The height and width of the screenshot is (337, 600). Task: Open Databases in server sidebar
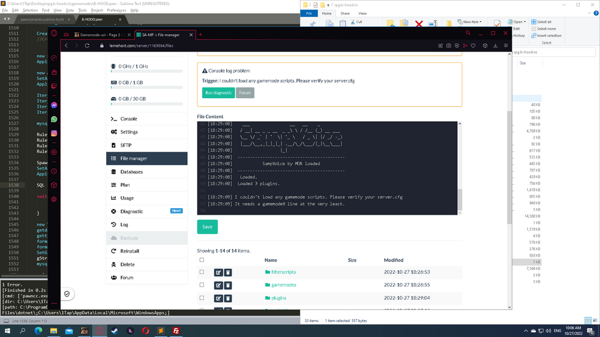click(147, 171)
